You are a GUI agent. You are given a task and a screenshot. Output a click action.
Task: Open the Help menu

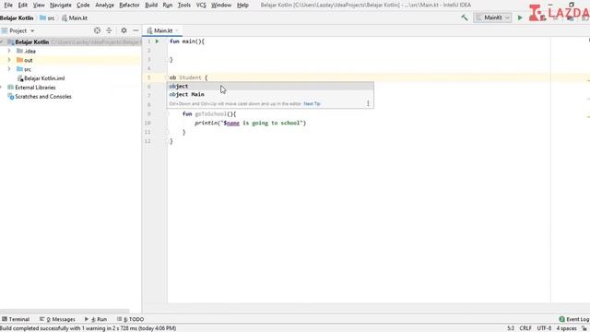(242, 5)
